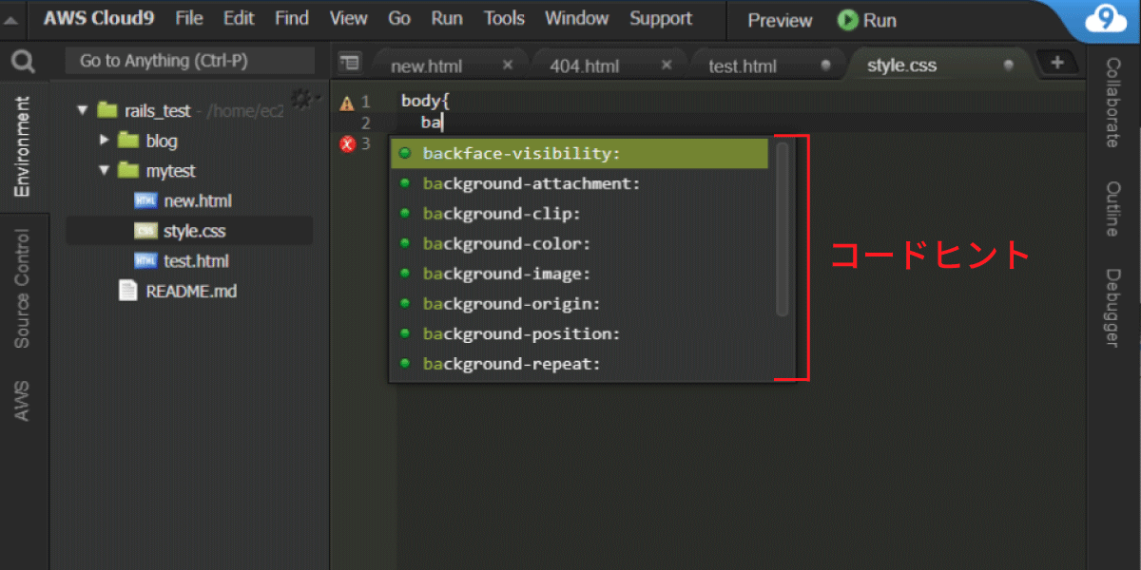Close the new.html tab
Screen dimensions: 1141x570
point(508,65)
